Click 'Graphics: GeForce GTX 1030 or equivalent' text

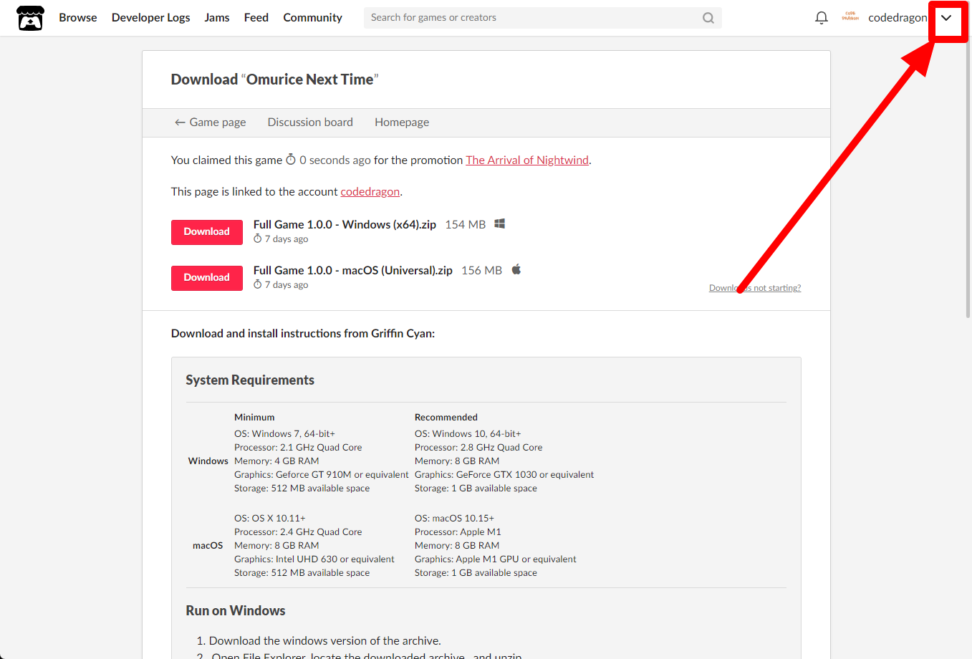click(x=504, y=474)
